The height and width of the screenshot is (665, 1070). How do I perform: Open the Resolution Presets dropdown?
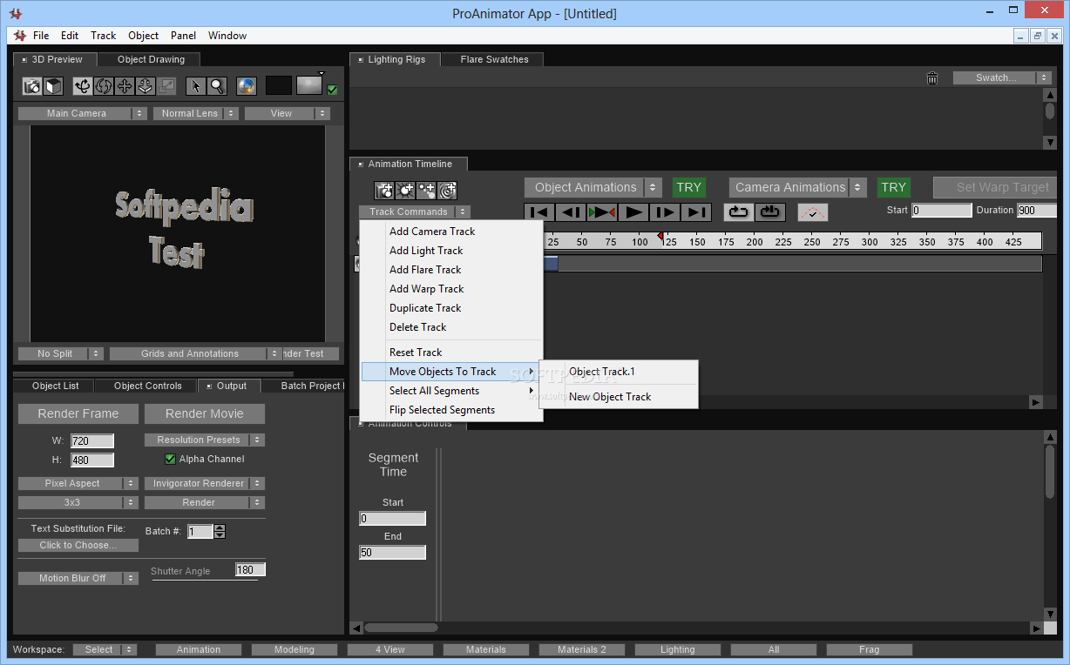(205, 440)
